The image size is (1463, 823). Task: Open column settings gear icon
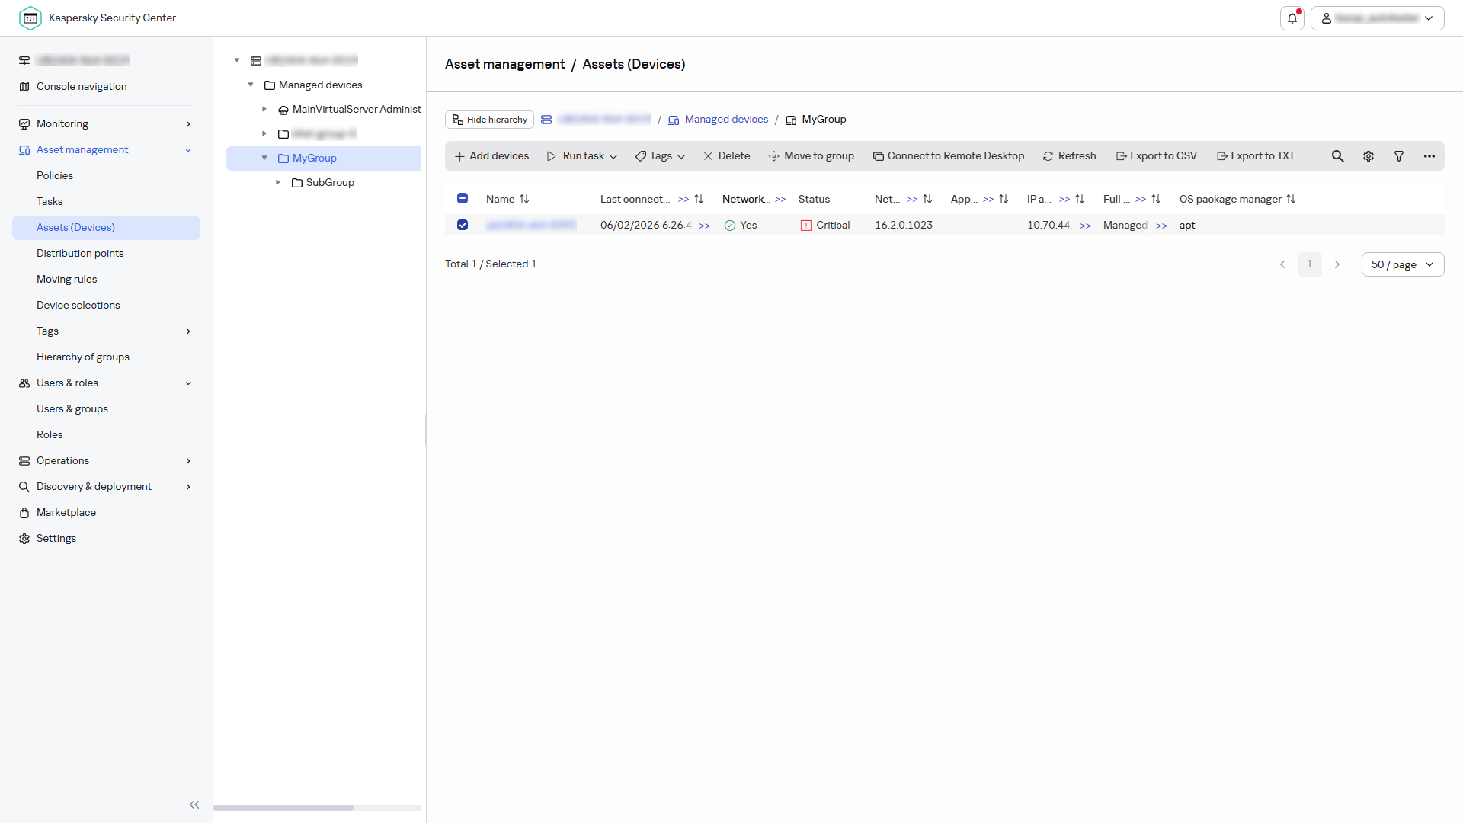coord(1369,156)
